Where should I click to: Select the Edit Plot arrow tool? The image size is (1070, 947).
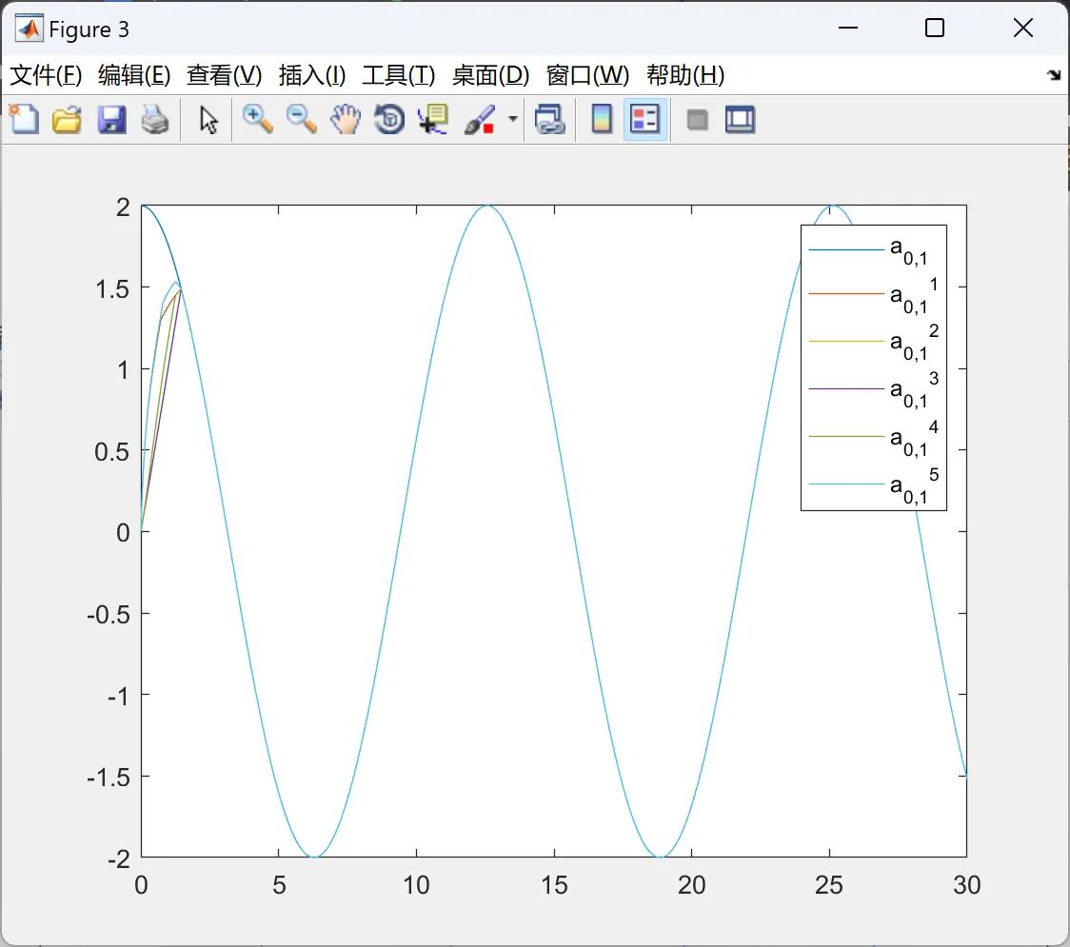click(x=208, y=120)
